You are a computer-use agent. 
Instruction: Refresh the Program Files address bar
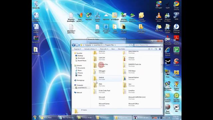coord(132,45)
